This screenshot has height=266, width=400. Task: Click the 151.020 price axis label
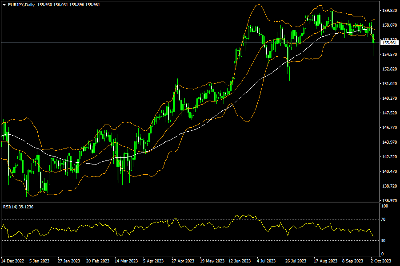(x=389, y=83)
